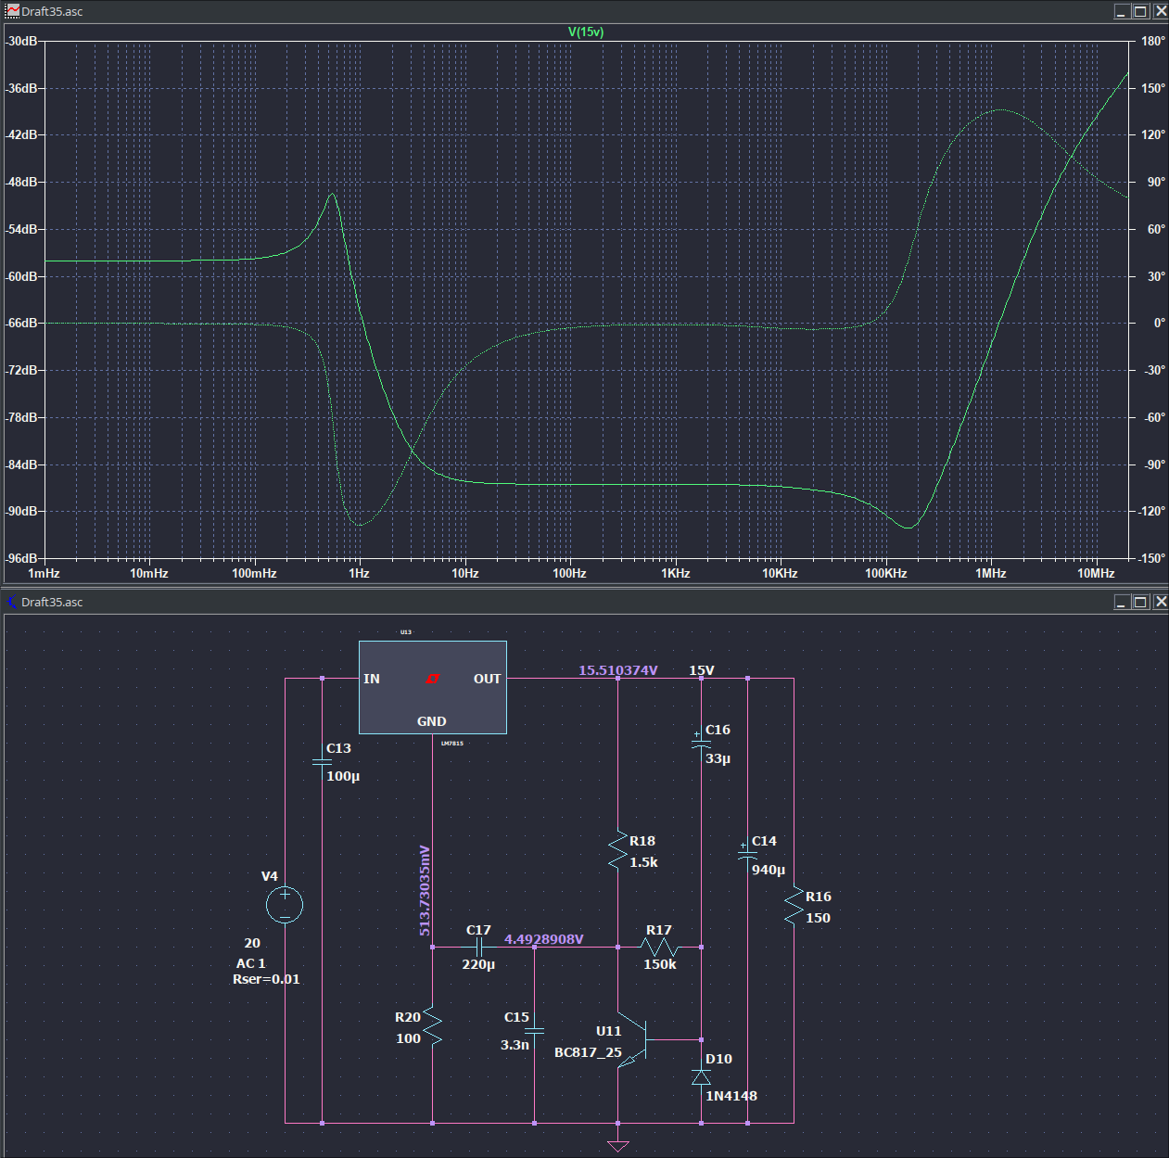Click the 940µ value of C14
Viewport: 1169px width, 1158px height.
(769, 870)
